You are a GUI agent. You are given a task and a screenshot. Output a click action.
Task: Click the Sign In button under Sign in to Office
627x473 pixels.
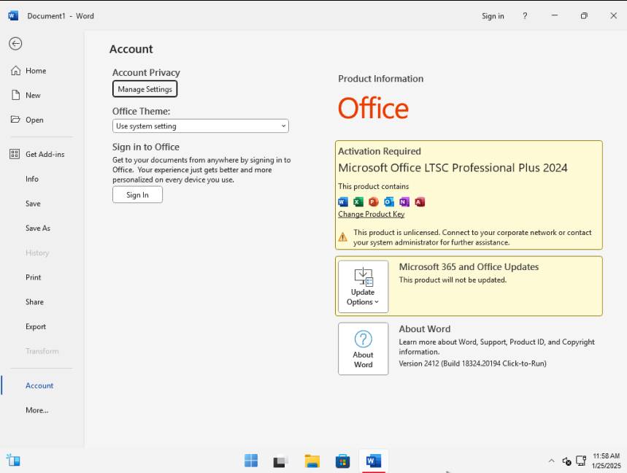click(137, 195)
